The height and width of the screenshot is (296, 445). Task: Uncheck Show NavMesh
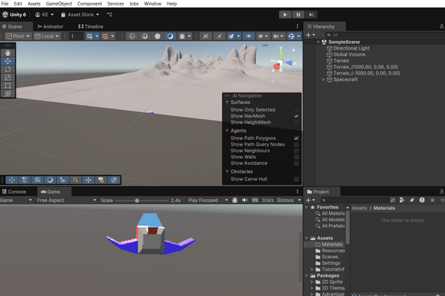pos(296,116)
